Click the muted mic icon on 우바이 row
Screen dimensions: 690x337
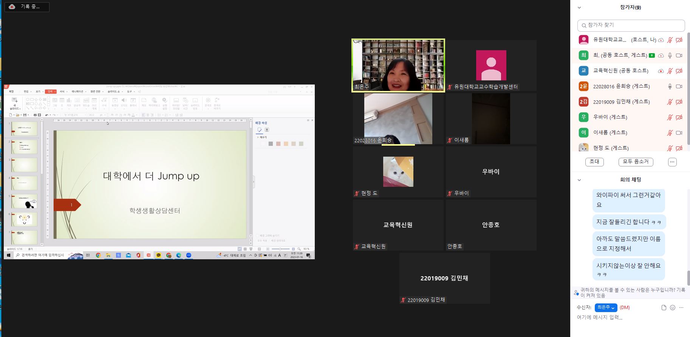click(x=670, y=117)
